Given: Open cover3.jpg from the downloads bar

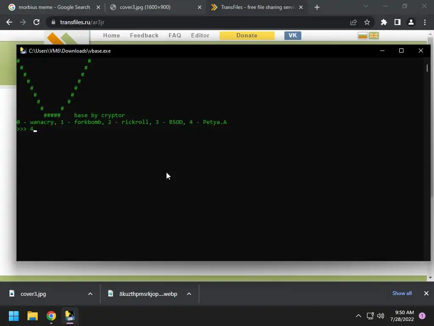Looking at the screenshot, I should [x=33, y=294].
